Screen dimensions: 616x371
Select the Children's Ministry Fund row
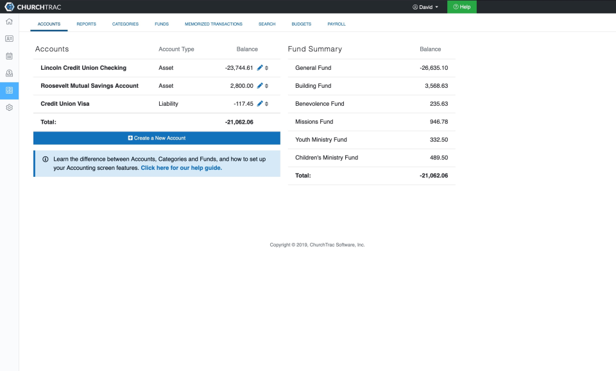click(372, 158)
